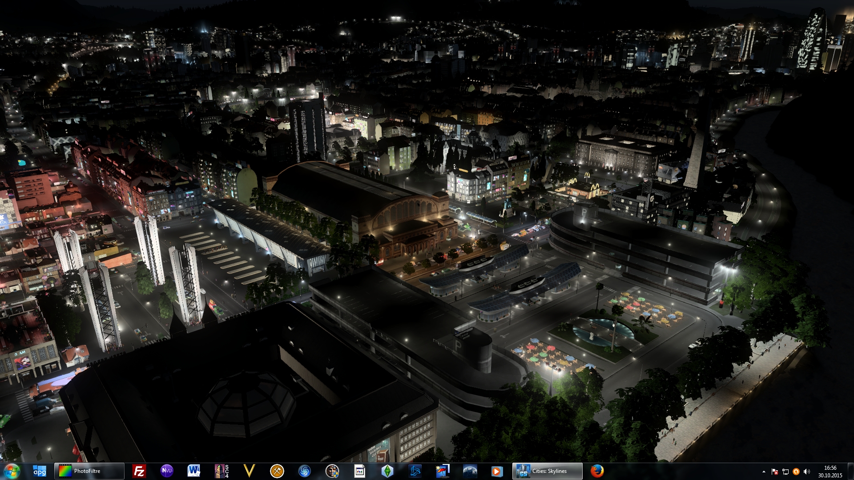Image resolution: width=854 pixels, height=480 pixels.
Task: Open Firefox from the taskbar
Action: coord(597,471)
